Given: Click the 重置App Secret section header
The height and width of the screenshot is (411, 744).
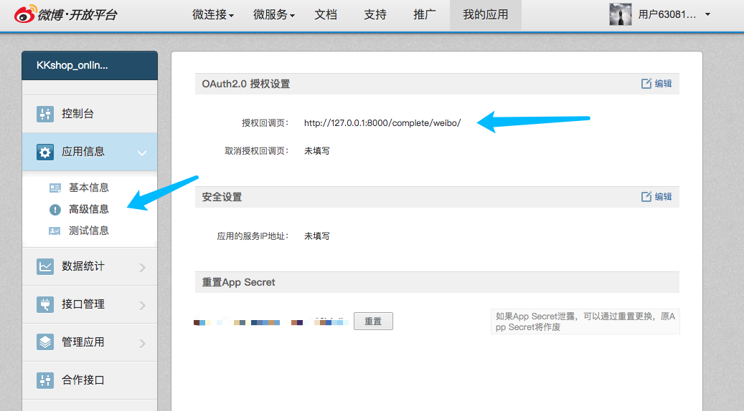Looking at the screenshot, I should [437, 282].
